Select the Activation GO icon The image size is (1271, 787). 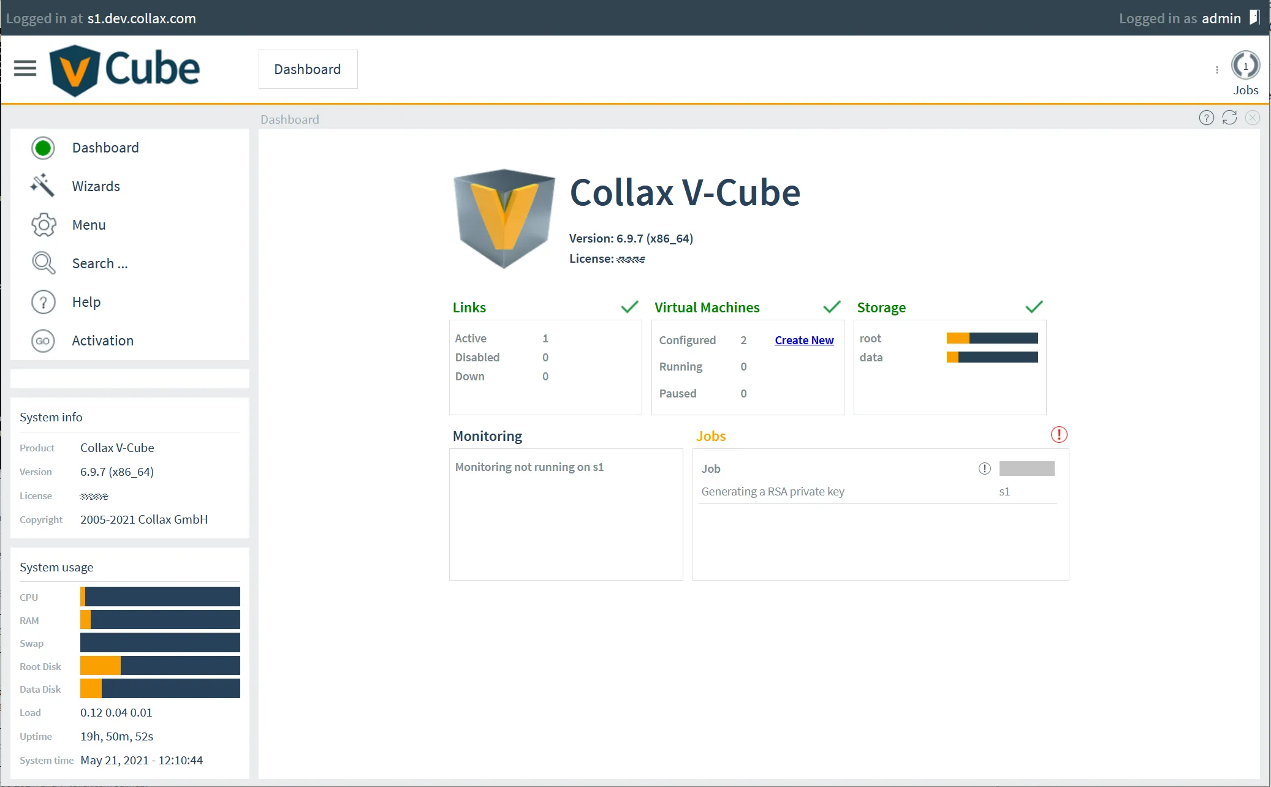coord(43,341)
